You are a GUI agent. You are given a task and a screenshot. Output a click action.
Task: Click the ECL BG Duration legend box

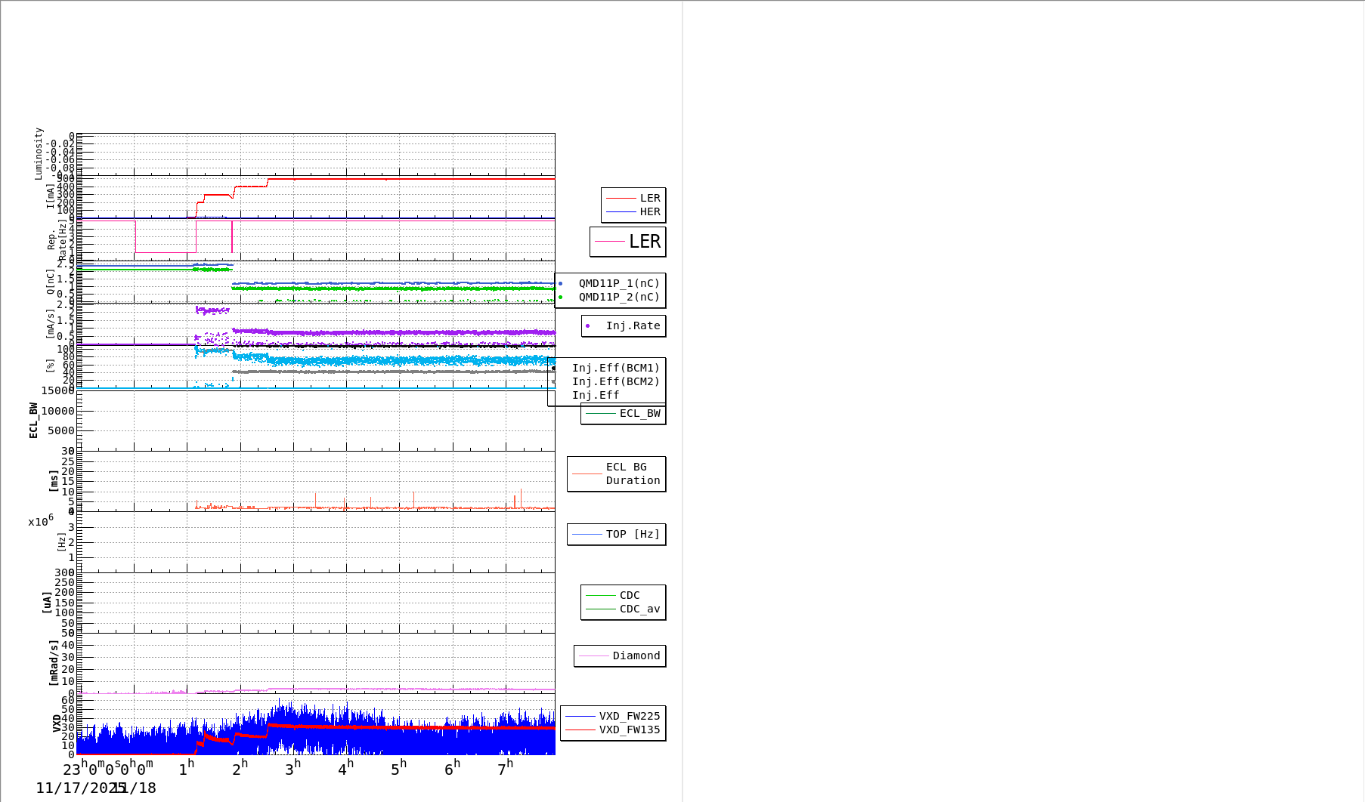click(x=617, y=474)
